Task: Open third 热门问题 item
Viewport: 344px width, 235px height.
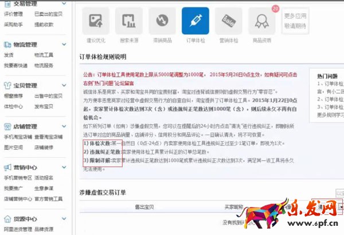Action: pyautogui.click(x=330, y=107)
